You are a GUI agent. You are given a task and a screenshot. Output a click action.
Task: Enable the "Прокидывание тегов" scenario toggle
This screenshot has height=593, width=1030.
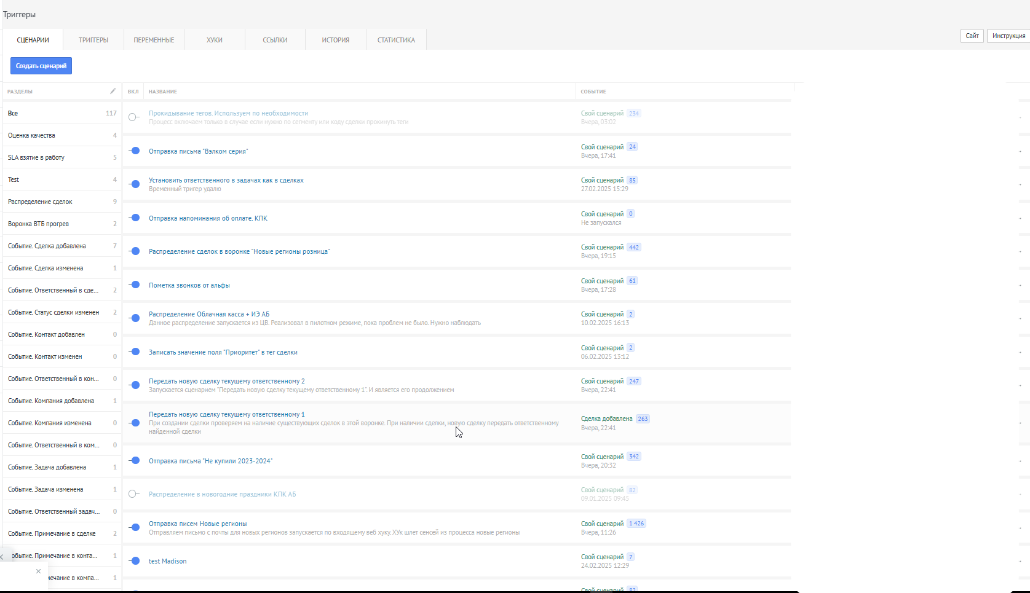[134, 117]
